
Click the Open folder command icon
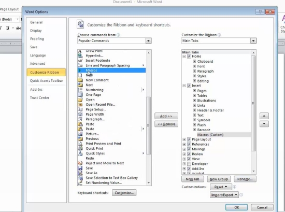click(x=80, y=100)
